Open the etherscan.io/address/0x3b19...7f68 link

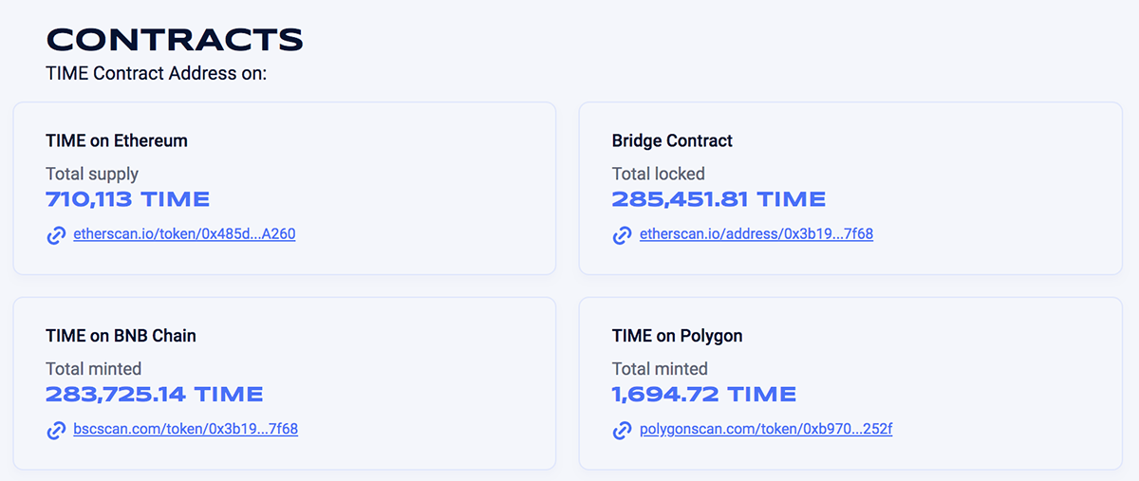pos(756,233)
